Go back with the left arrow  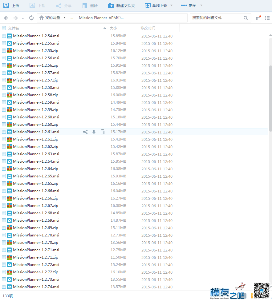pyautogui.click(x=6, y=18)
